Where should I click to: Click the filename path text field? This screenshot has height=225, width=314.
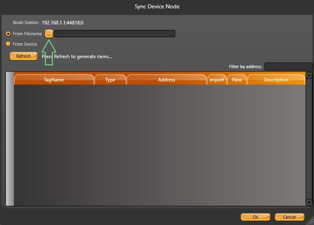pyautogui.click(x=114, y=34)
